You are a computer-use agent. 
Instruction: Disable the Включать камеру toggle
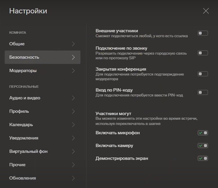click(203, 146)
